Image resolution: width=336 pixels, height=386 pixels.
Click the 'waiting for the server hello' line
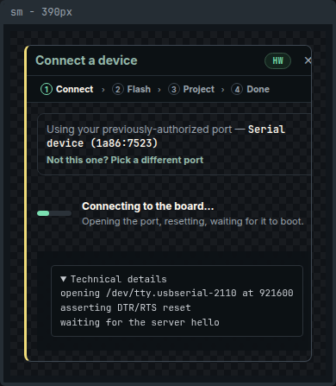point(140,322)
